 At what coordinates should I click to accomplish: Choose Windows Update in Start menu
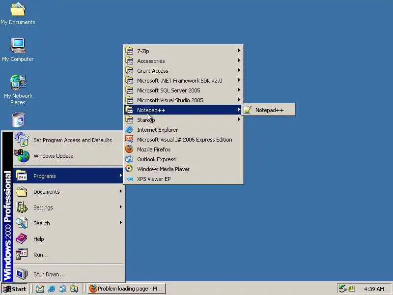pos(68,156)
